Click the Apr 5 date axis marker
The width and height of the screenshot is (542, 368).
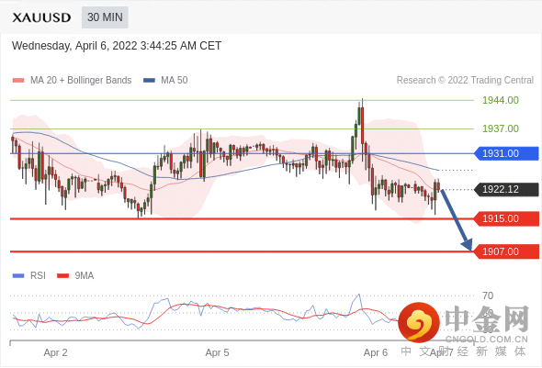(x=217, y=352)
